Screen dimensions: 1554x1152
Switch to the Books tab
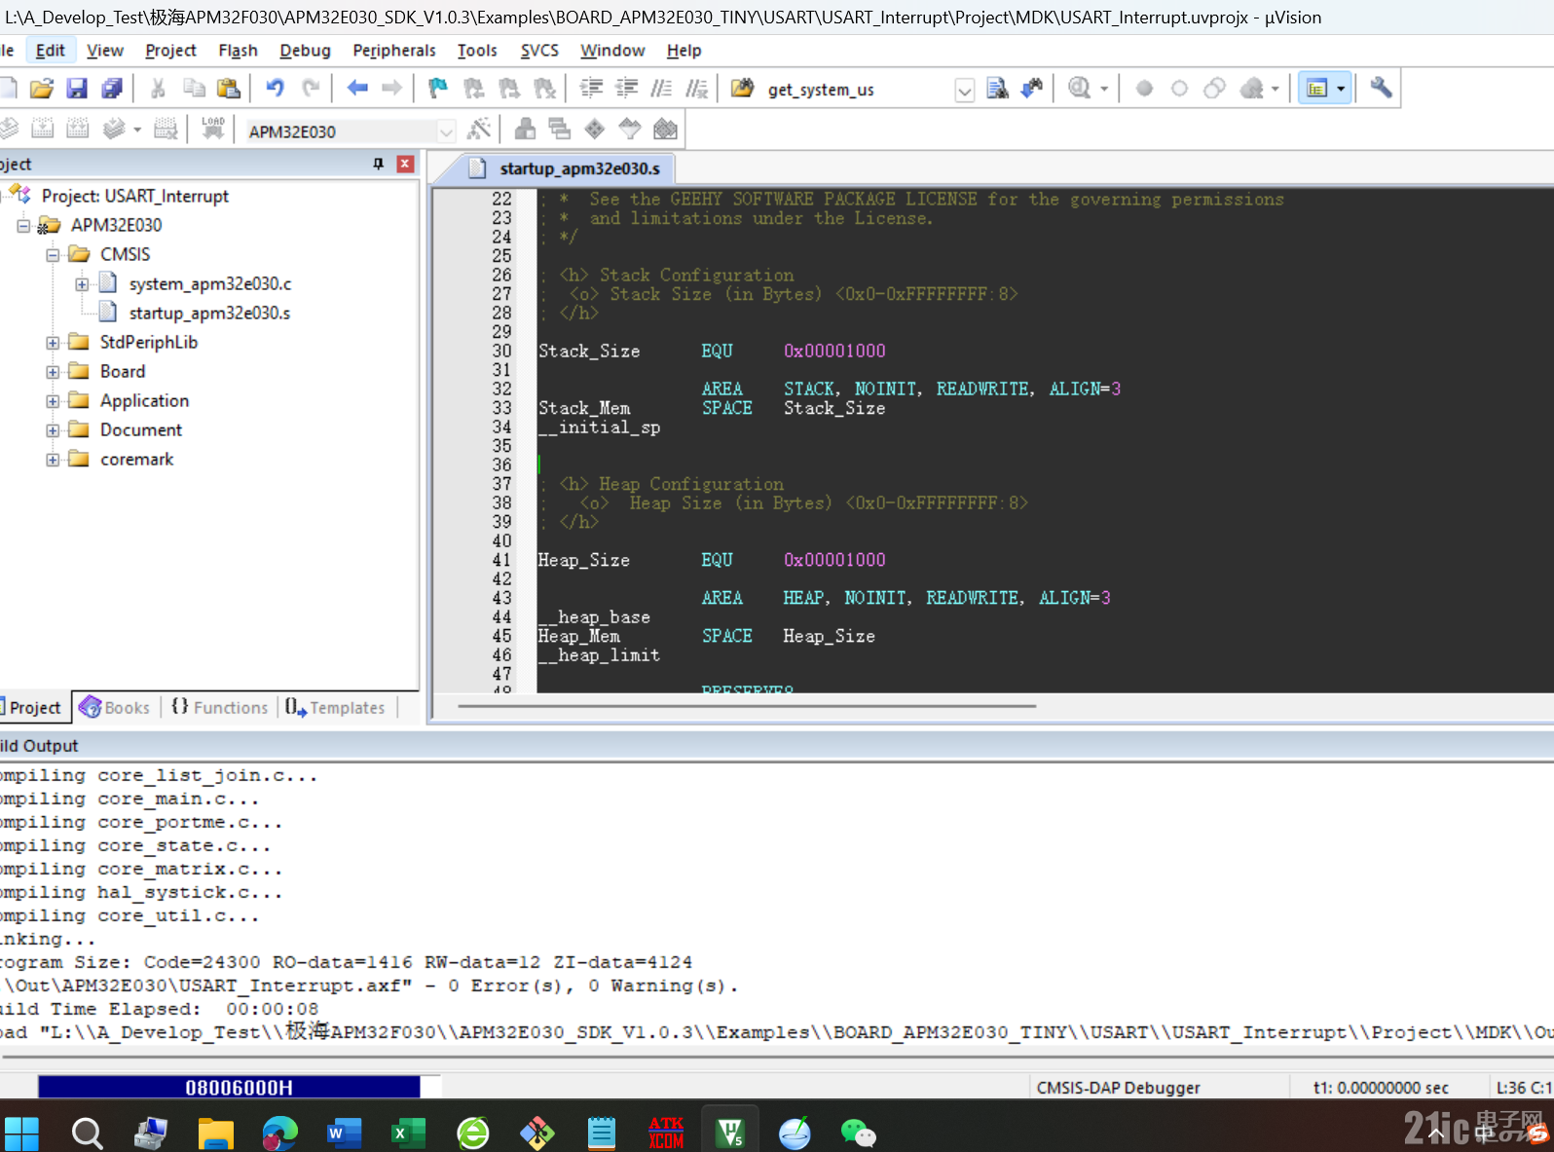[x=116, y=707]
